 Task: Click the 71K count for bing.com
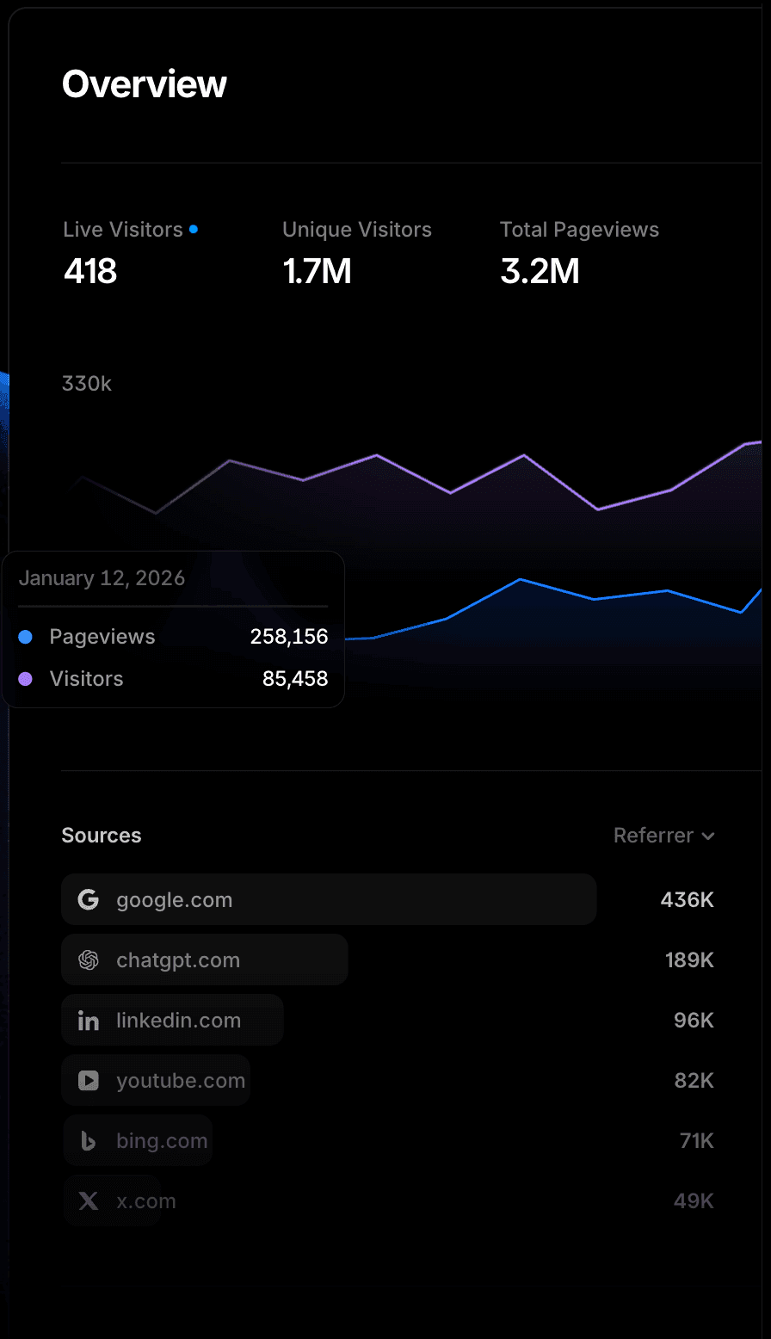pyautogui.click(x=697, y=1141)
